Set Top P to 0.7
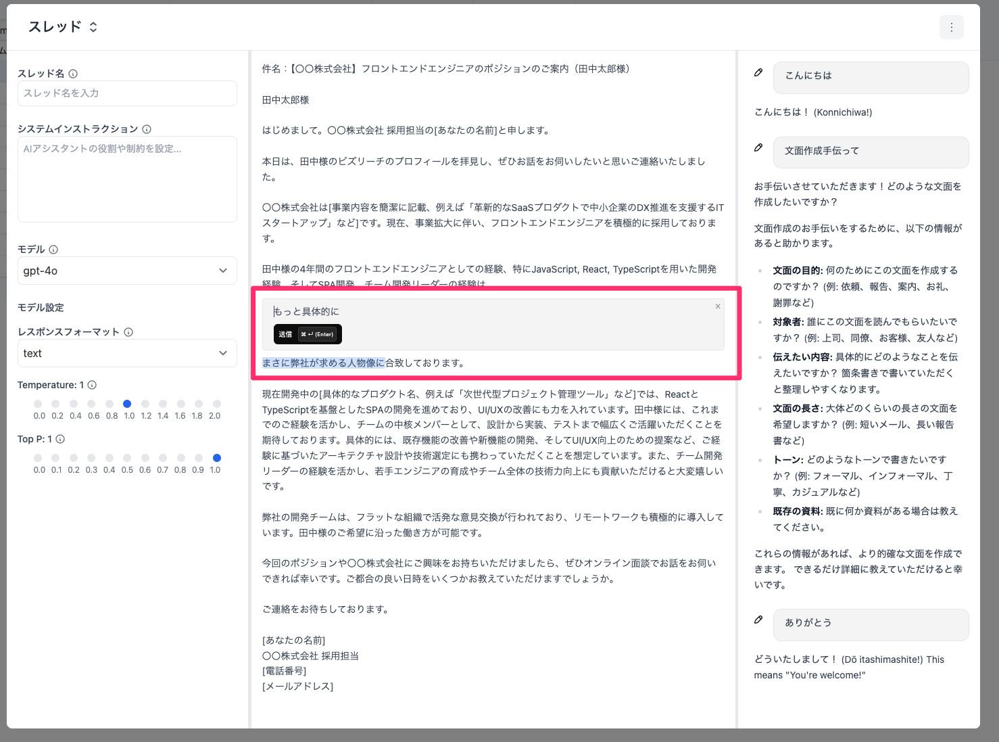 click(x=163, y=458)
